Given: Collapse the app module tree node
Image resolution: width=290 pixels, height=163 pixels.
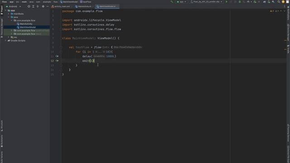Looking at the screenshot, I should pos(6,10).
